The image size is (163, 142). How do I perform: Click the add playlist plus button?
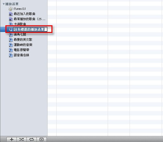point(11,139)
